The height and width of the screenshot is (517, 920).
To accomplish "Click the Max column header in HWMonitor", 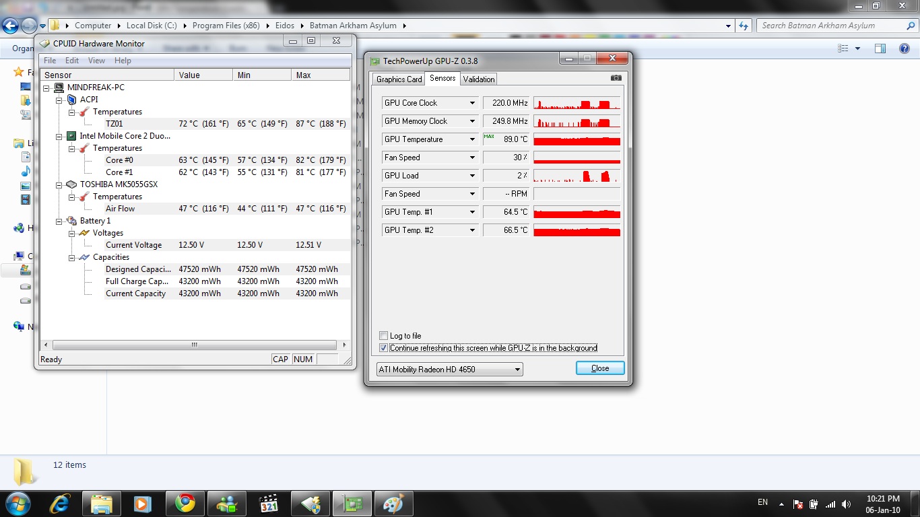I will [321, 75].
